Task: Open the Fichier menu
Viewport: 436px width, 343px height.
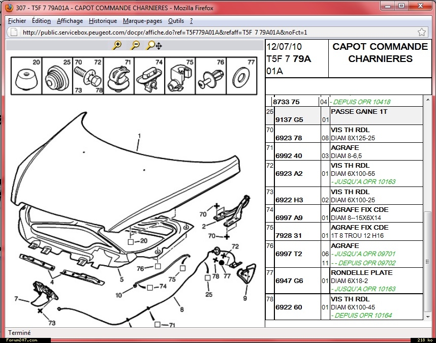Action: coord(17,21)
